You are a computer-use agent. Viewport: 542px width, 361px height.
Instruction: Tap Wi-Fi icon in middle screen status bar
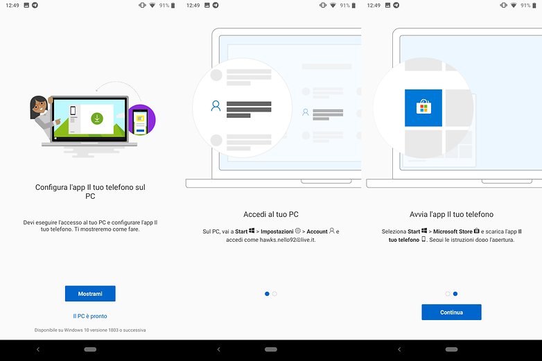click(x=333, y=5)
